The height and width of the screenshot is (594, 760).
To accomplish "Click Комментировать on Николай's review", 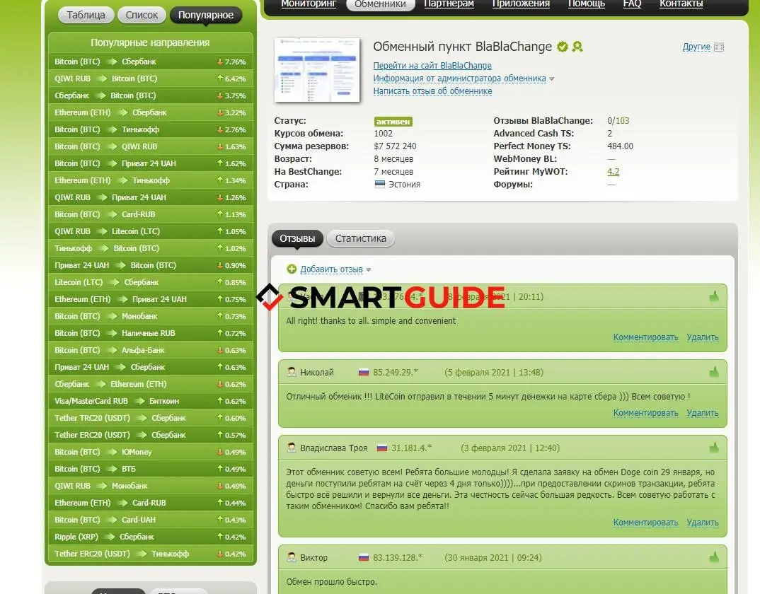I will tap(645, 413).
